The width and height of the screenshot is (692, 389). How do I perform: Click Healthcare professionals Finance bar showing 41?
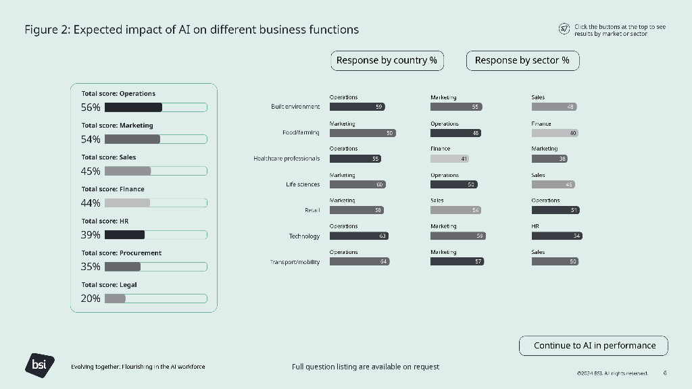coord(449,159)
